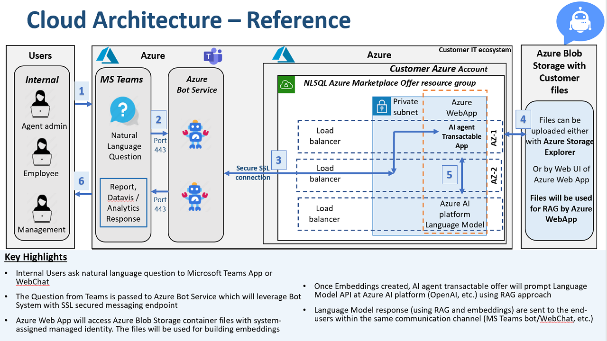607x341 pixels.
Task: Click the step 4 number marker
Action: 523,119
